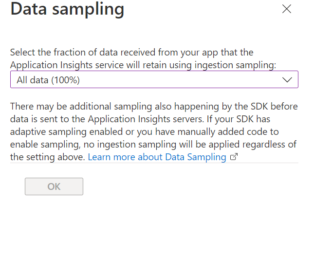Click the words "ingestion sampling:" in the label
The image size is (313, 279).
pos(241,64)
